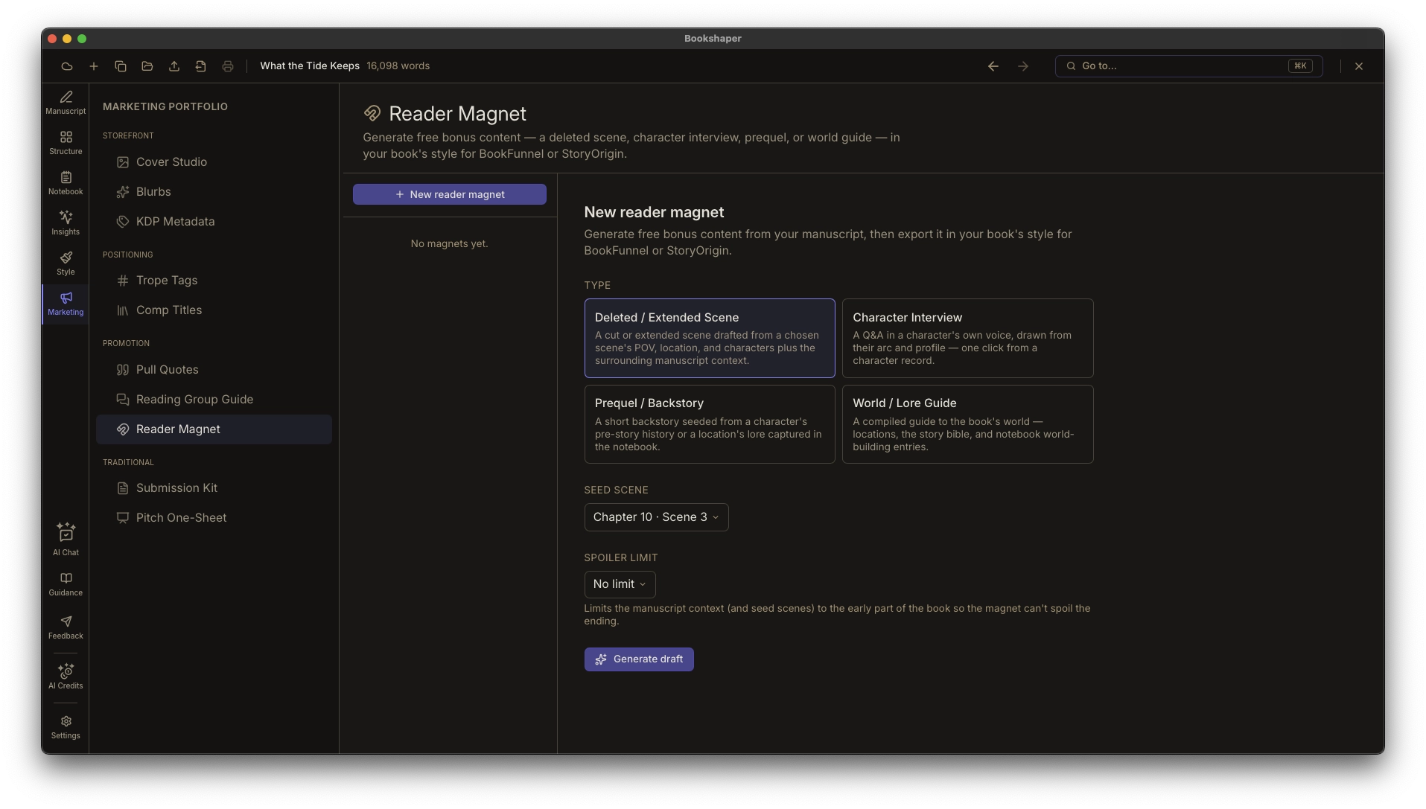Open AI Chat from the sidebar
The height and width of the screenshot is (809, 1426).
[66, 540]
